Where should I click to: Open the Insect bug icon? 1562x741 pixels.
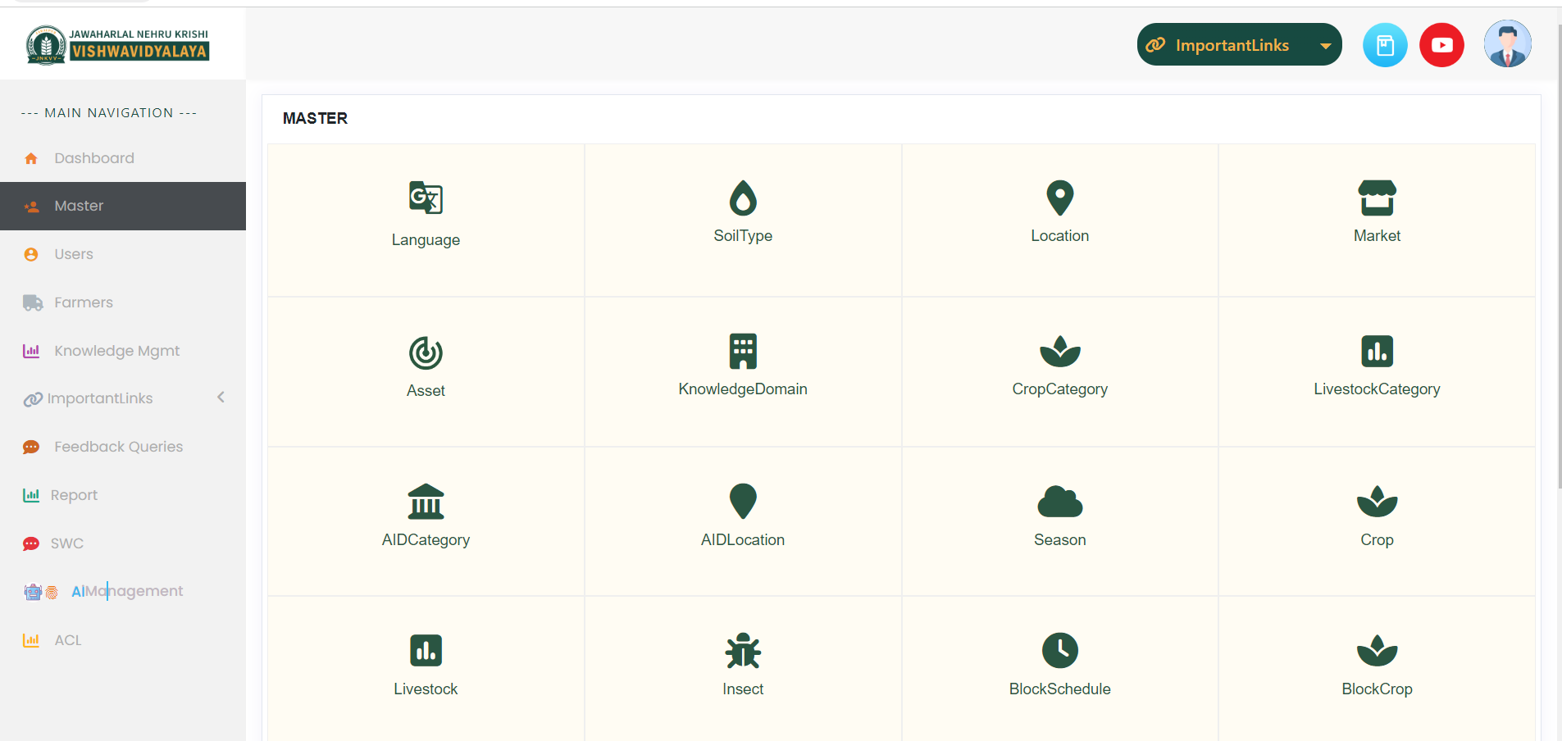click(x=743, y=651)
